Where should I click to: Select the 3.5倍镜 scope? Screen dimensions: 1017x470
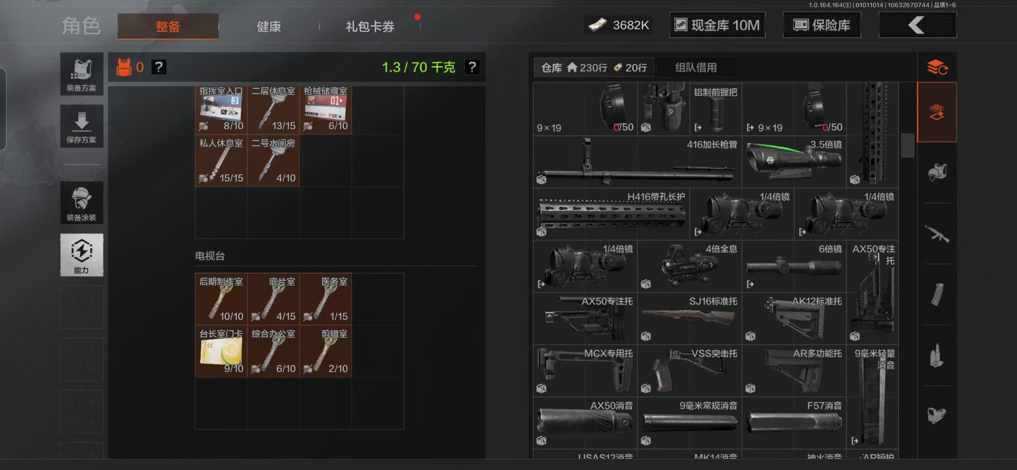(x=794, y=162)
